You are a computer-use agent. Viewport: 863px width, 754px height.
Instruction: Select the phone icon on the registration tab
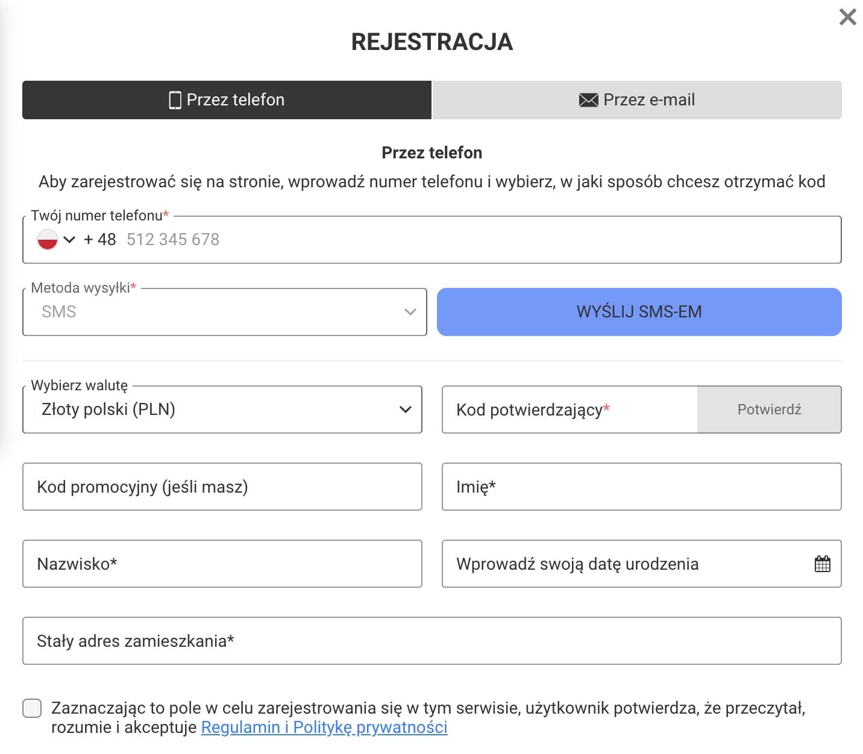click(175, 99)
